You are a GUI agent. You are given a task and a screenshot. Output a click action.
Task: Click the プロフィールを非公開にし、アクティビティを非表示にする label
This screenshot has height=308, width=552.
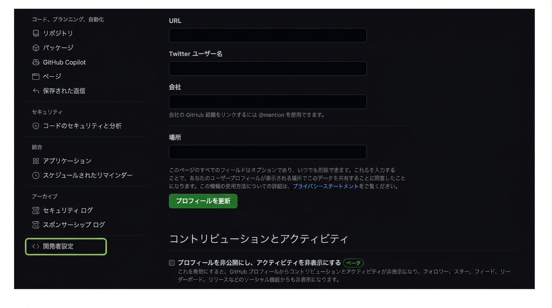pos(259,263)
